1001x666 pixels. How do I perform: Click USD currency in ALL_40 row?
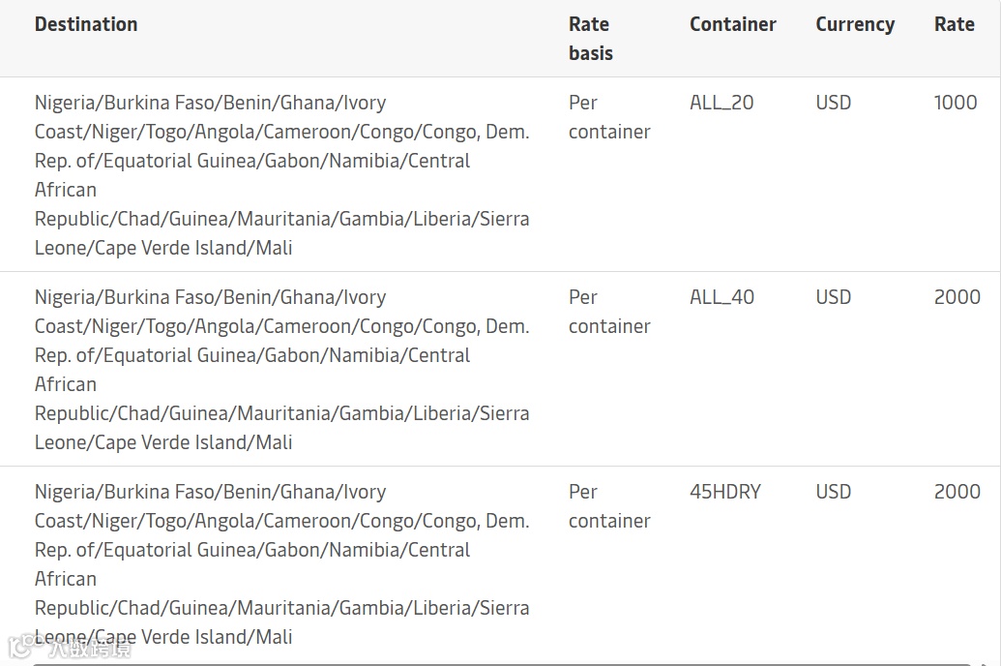(x=833, y=297)
